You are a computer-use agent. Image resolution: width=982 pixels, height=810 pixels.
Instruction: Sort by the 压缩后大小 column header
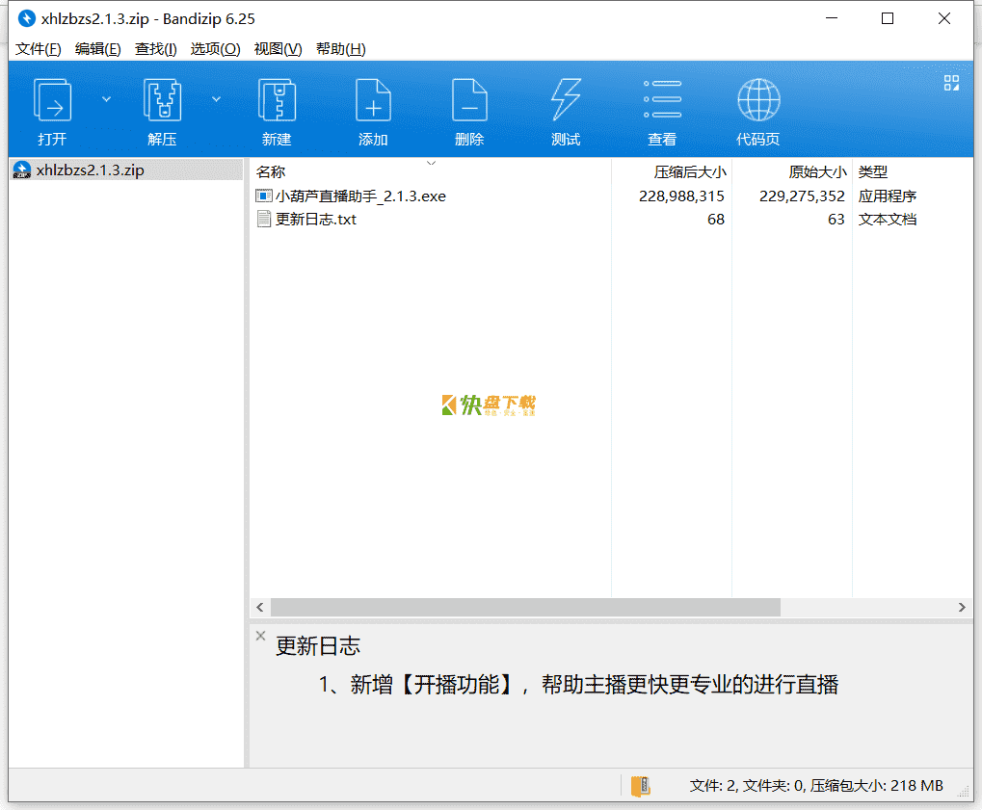pos(690,172)
